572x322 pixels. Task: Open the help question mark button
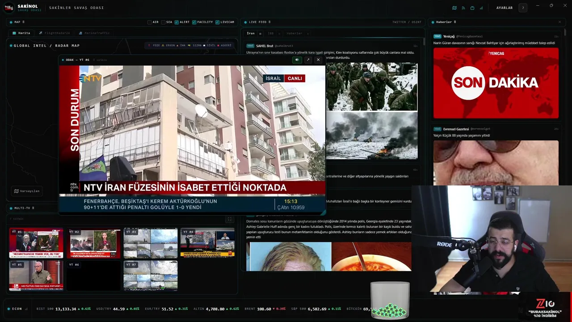click(x=523, y=8)
